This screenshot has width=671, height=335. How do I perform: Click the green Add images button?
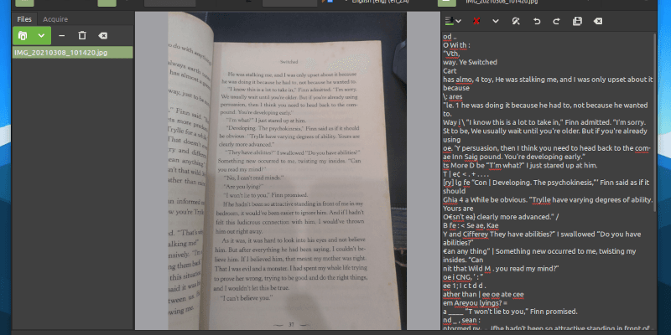23,36
